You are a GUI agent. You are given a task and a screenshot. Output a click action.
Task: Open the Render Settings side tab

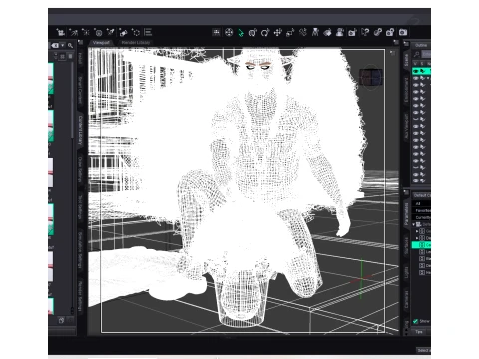80,297
